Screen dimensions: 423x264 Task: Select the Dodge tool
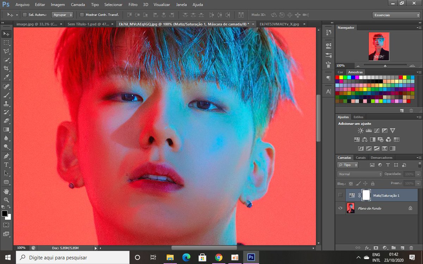pyautogui.click(x=6, y=147)
